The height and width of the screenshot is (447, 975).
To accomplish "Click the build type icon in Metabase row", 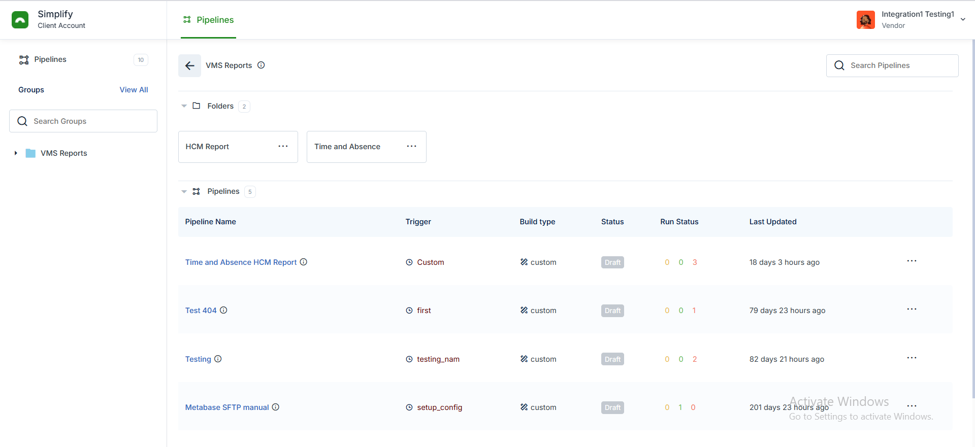I will click(524, 407).
